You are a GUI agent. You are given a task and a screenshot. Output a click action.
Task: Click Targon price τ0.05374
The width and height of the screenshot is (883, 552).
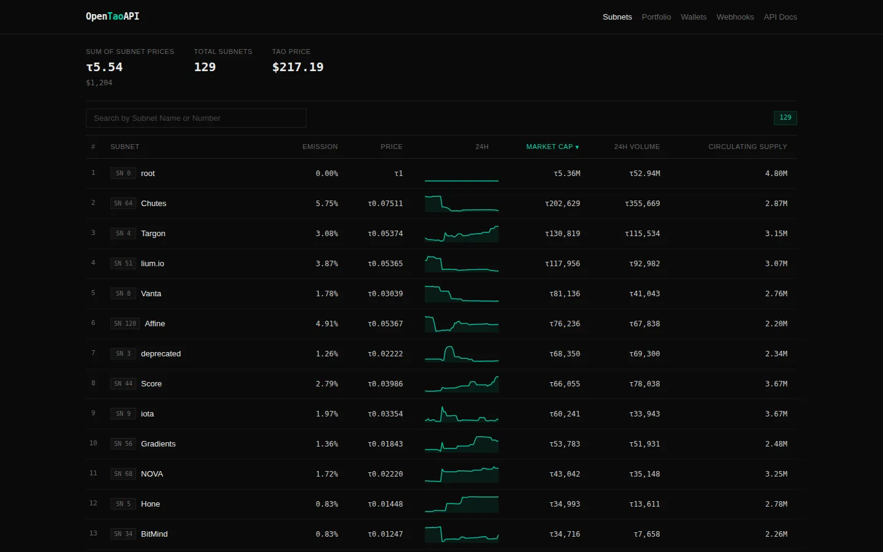click(x=385, y=234)
